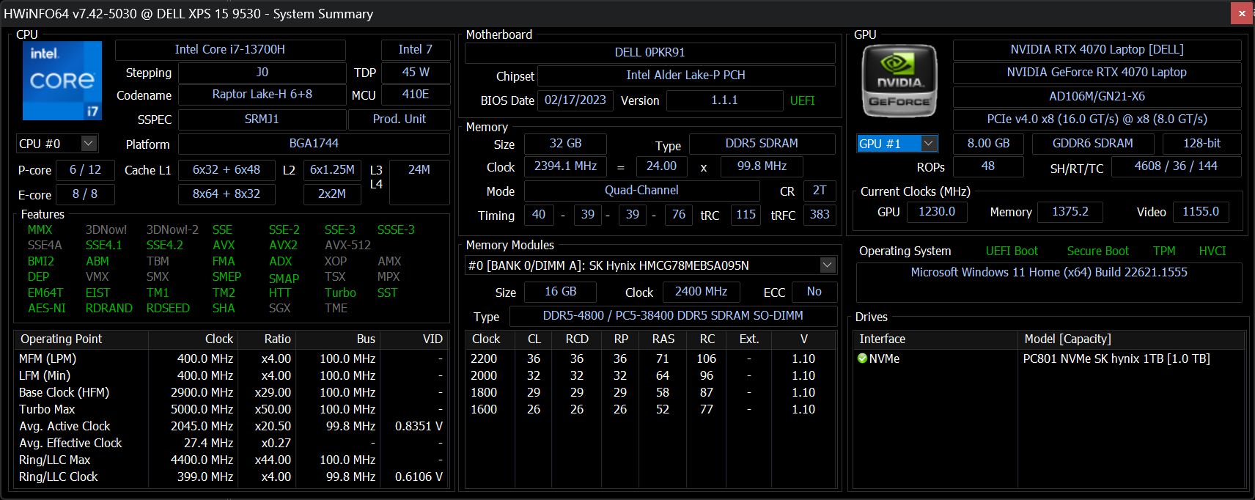Click the P-core count 6 / 12

point(85,170)
